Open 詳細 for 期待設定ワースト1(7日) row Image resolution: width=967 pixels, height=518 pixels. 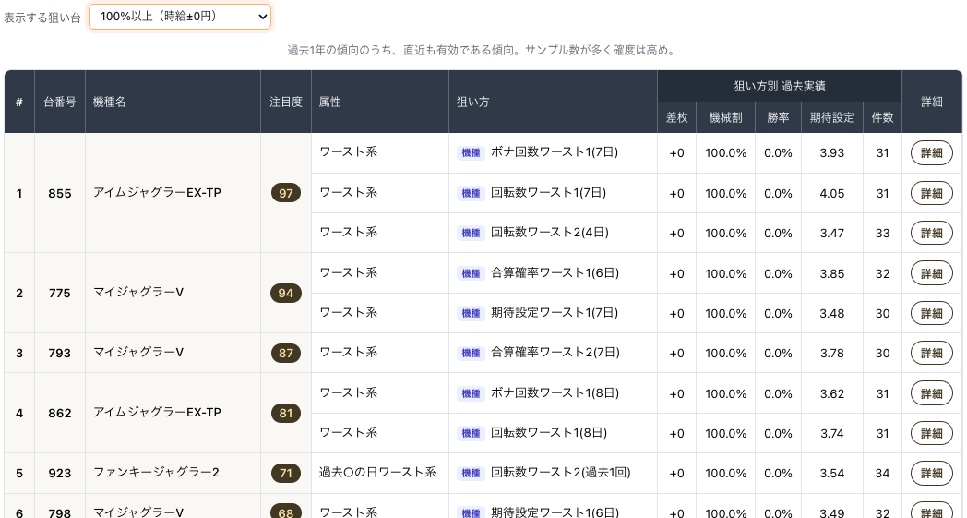coord(931,313)
